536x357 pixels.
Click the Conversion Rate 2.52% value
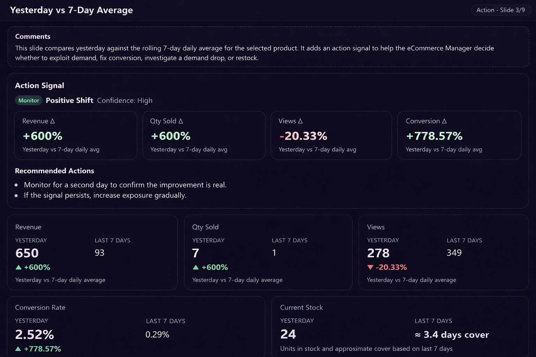tap(35, 335)
